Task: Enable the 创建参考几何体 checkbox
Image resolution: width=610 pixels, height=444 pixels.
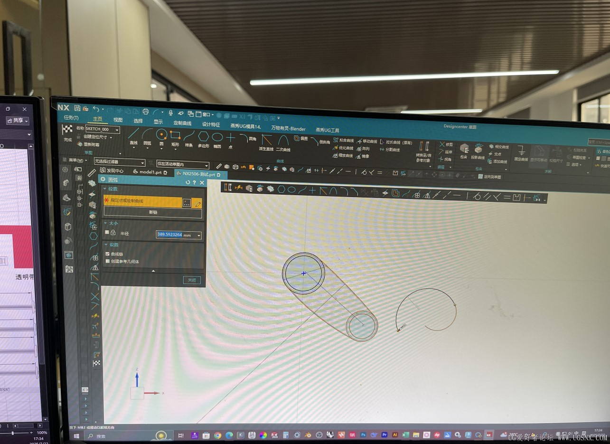Action: (107, 261)
